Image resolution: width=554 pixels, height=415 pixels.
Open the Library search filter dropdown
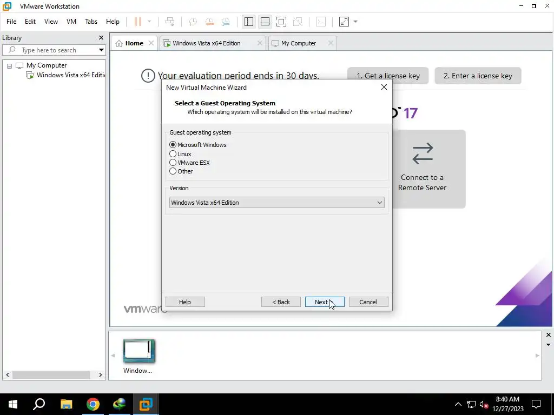pos(101,50)
